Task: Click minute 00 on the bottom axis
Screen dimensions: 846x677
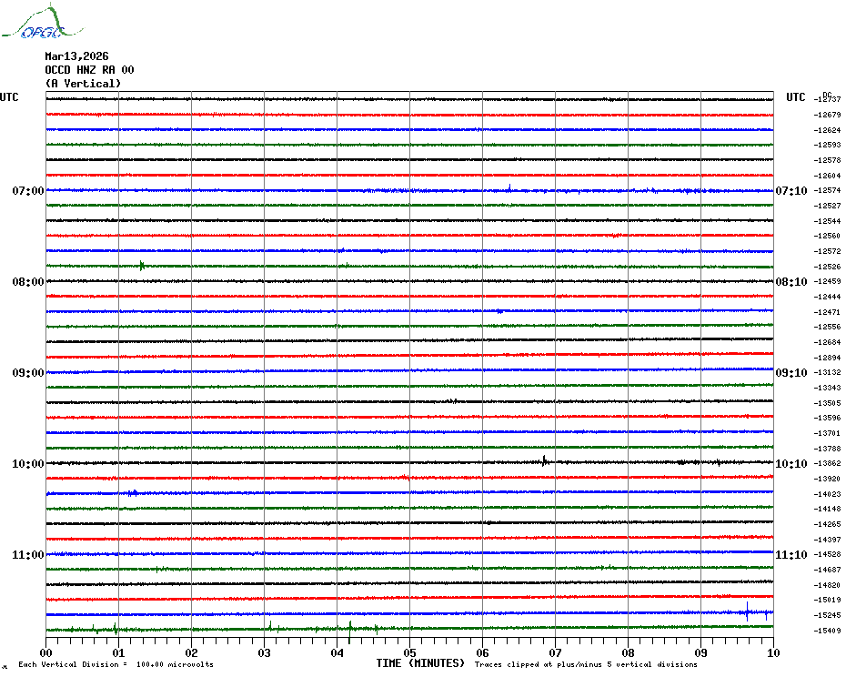Action: pyautogui.click(x=46, y=652)
